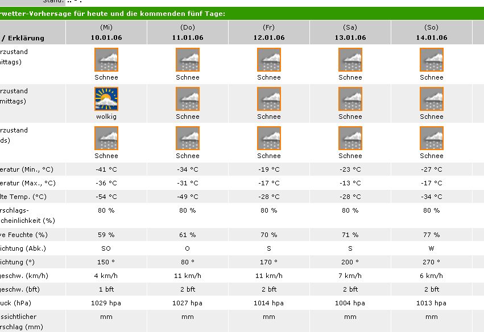
Task: Click the middle-row snow icon for Do 11.01.06
Action: click(188, 99)
